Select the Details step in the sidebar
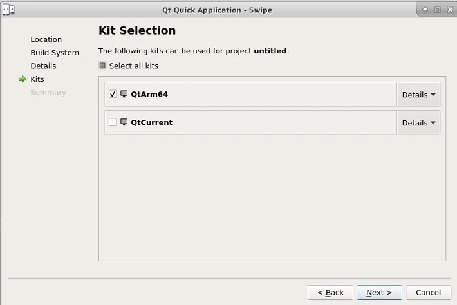This screenshot has height=305, width=457. [43, 66]
